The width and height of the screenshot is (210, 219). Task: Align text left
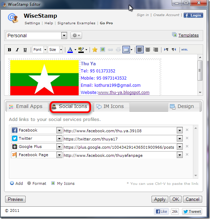[x=140, y=50]
